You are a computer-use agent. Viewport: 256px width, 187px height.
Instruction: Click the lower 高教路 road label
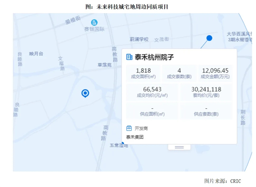[104, 133]
